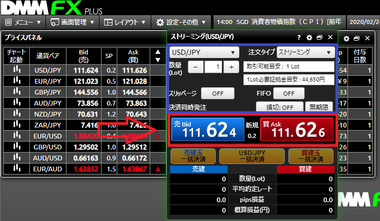Image resolution: width=380 pixels, height=221 pixels.
Task: Open chart for GBP/JPY row
Action: coord(17,92)
